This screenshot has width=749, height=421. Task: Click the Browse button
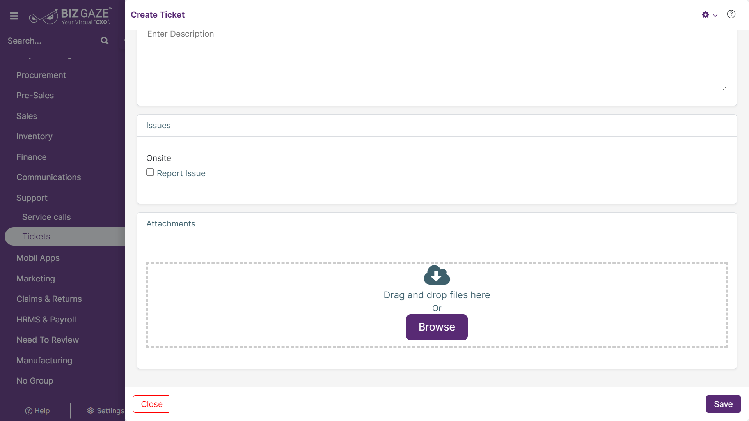[437, 327]
